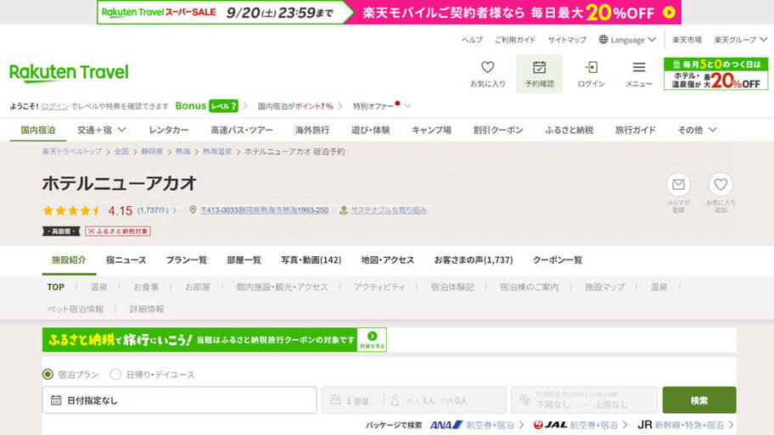Switch to the 部屋一覧 tab
The width and height of the screenshot is (774, 435).
244,260
